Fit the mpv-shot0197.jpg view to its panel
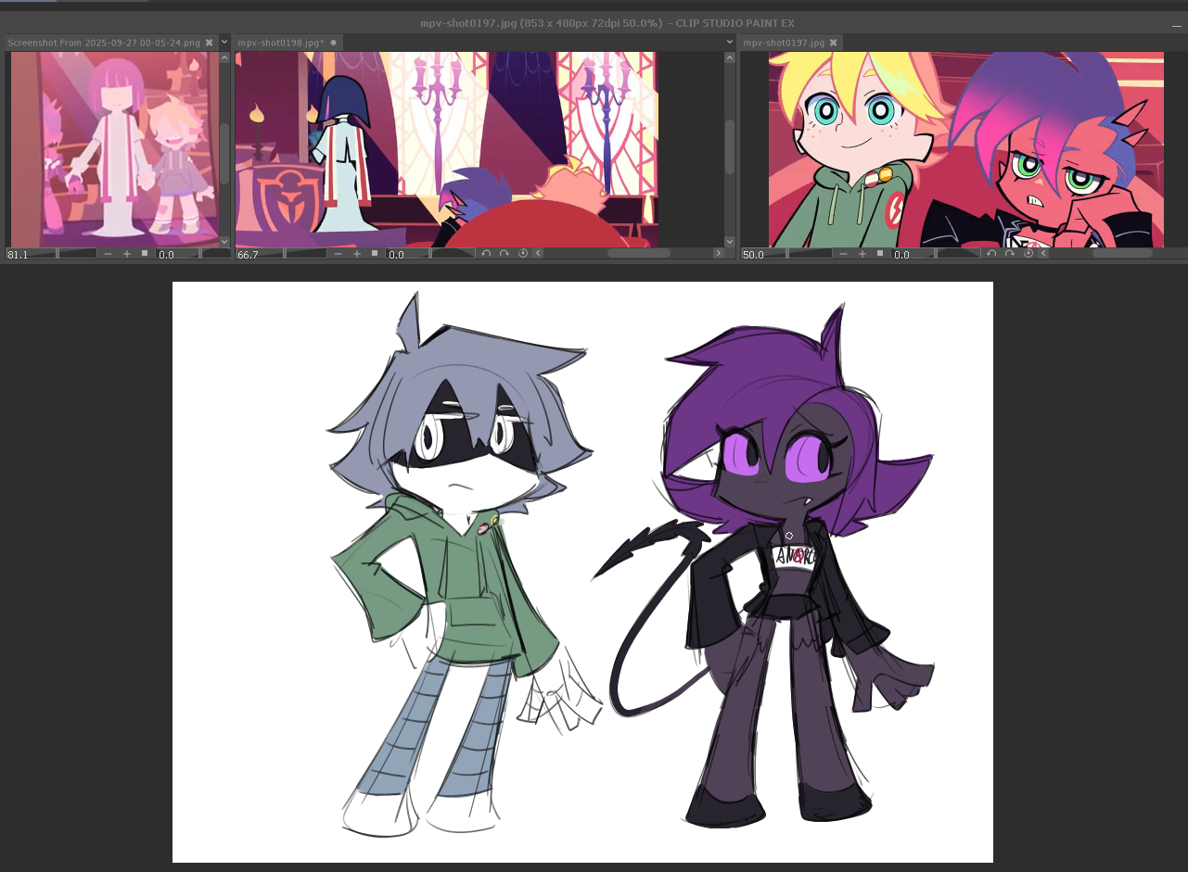 (880, 253)
